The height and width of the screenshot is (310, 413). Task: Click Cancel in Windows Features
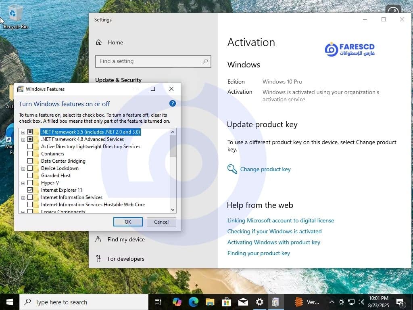161,222
